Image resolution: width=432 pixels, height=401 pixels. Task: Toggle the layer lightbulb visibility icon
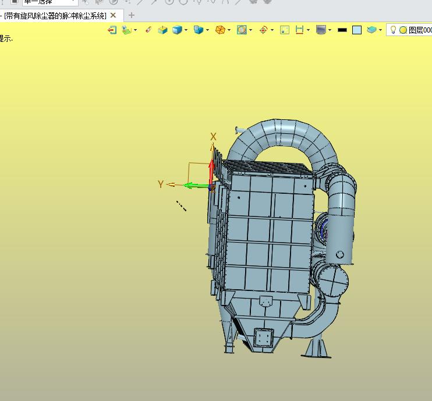click(393, 30)
